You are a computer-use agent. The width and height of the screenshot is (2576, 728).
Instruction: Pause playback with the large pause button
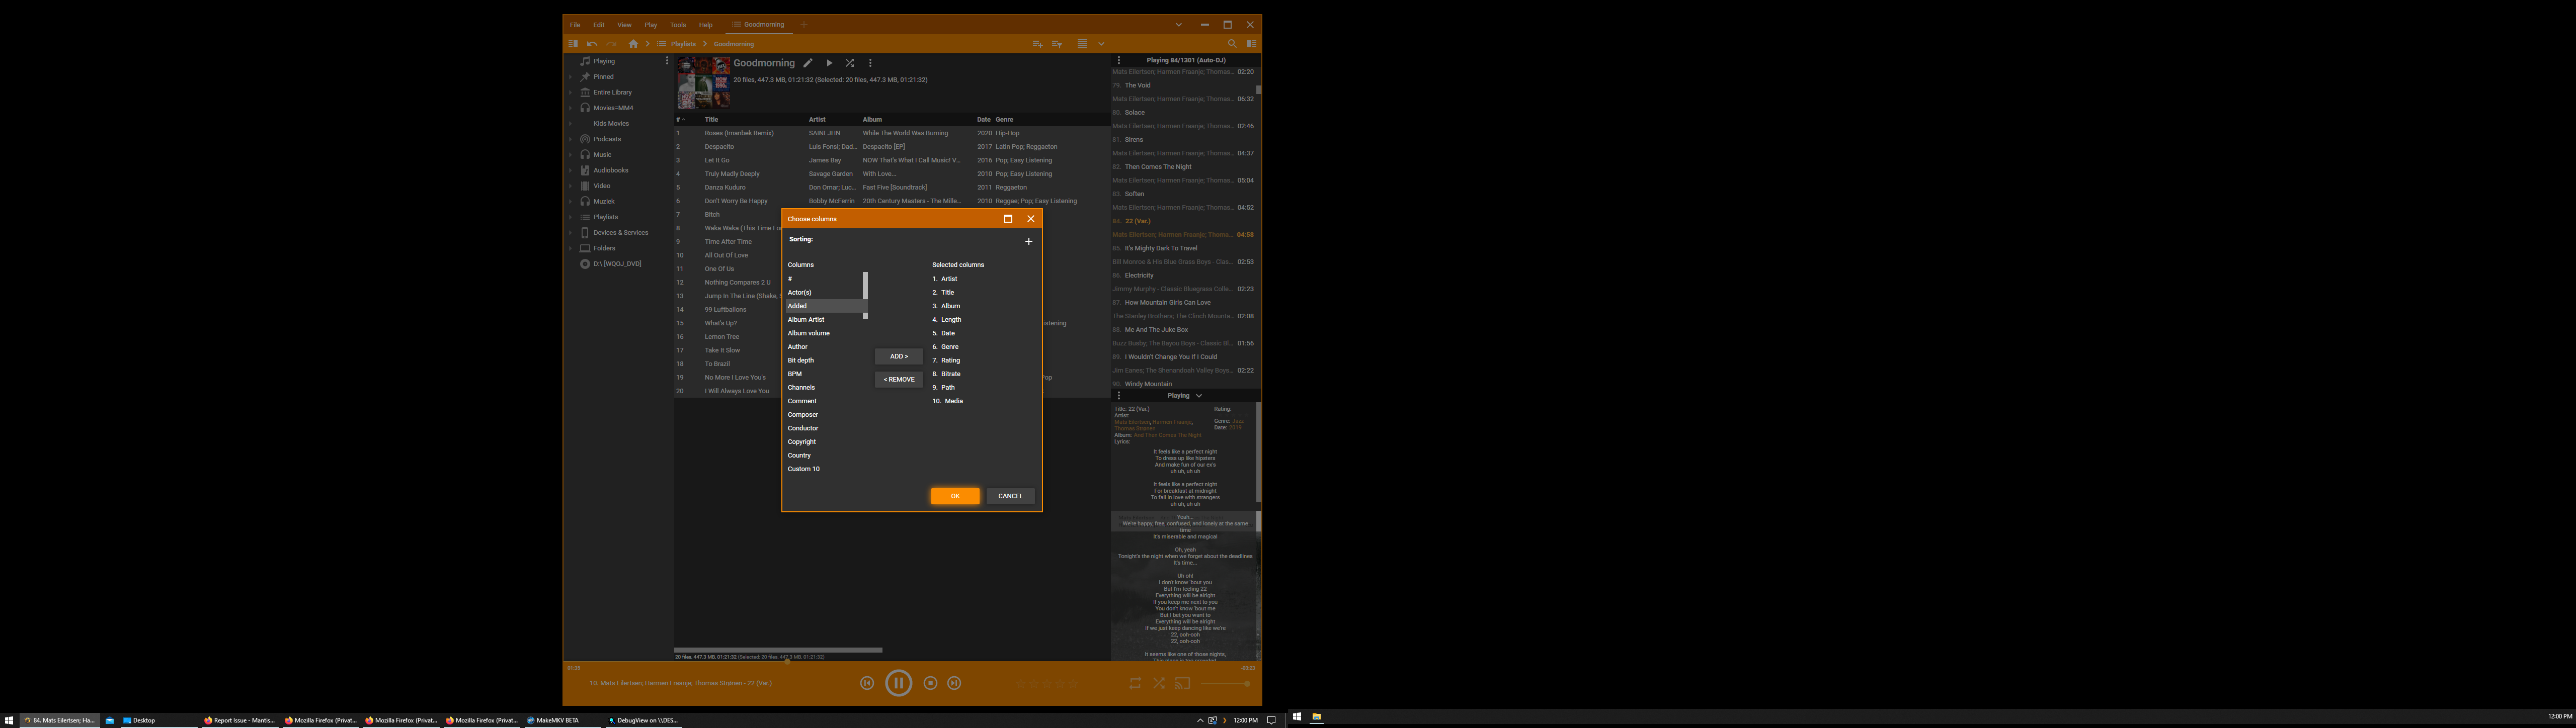pyautogui.click(x=898, y=683)
